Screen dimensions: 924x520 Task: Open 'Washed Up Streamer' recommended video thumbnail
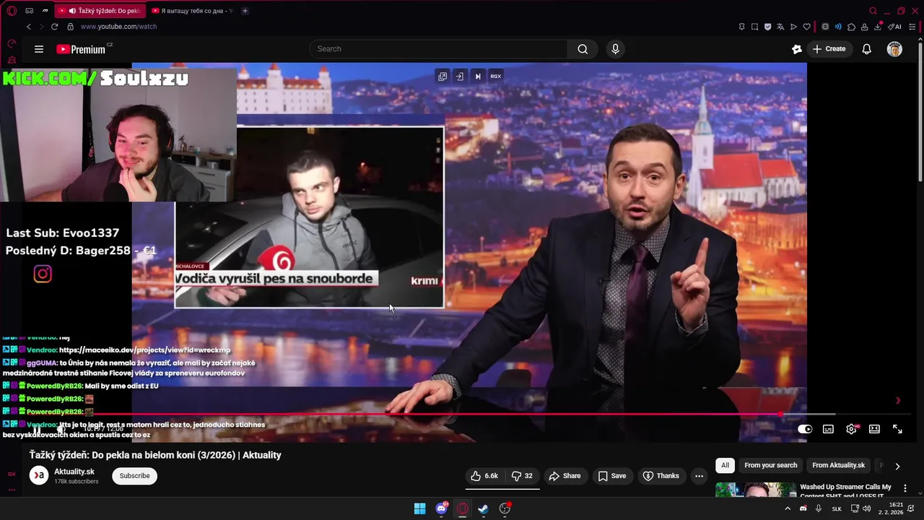pyautogui.click(x=755, y=490)
